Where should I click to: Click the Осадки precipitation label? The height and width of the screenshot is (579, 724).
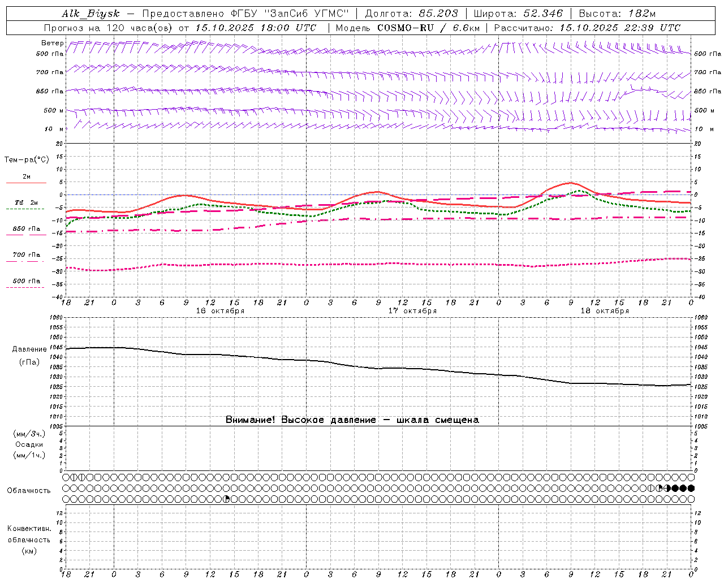pyautogui.click(x=29, y=444)
